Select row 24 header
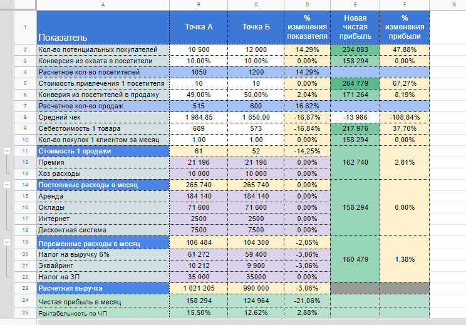This screenshot has width=466, height=325. pos(25,301)
